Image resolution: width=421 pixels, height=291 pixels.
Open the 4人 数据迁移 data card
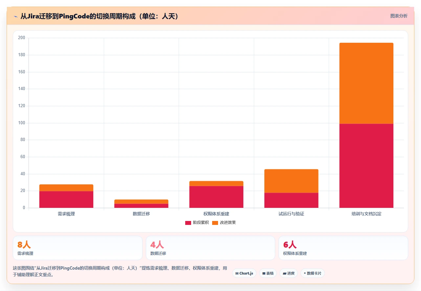coord(210,248)
